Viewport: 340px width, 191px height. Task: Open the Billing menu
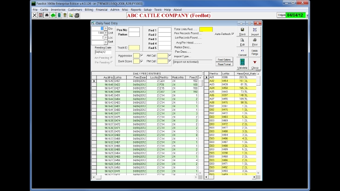tap(89, 9)
